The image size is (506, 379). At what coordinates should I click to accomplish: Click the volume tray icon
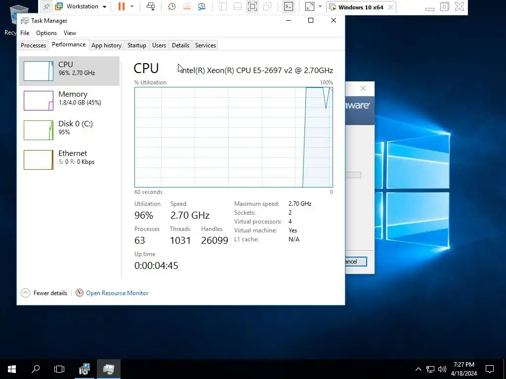click(x=442, y=369)
